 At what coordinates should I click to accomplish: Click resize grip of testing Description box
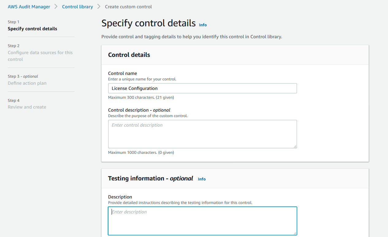point(295,233)
